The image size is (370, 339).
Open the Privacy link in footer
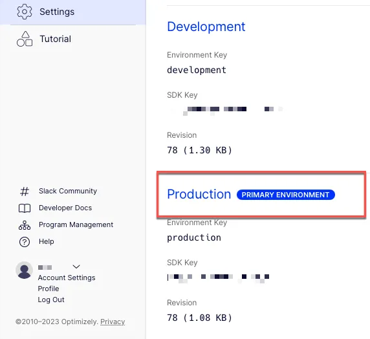tap(113, 322)
